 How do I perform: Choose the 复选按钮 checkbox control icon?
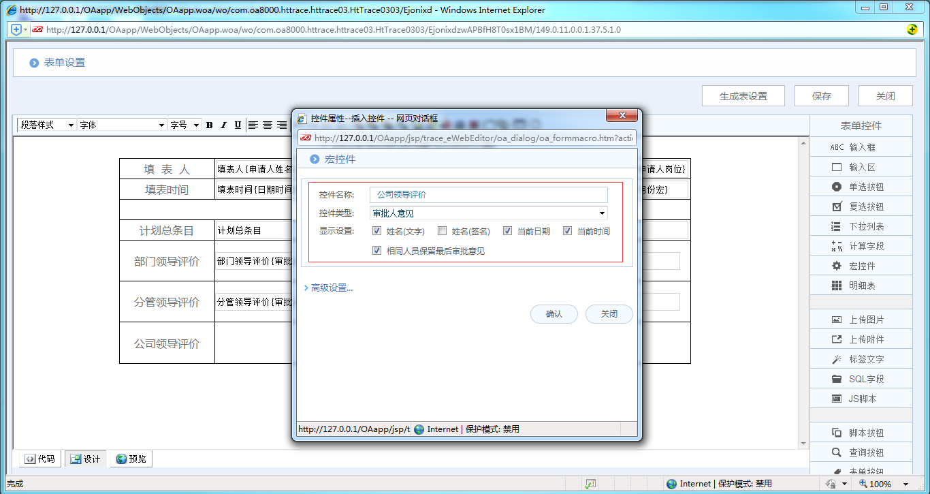pyautogui.click(x=861, y=206)
